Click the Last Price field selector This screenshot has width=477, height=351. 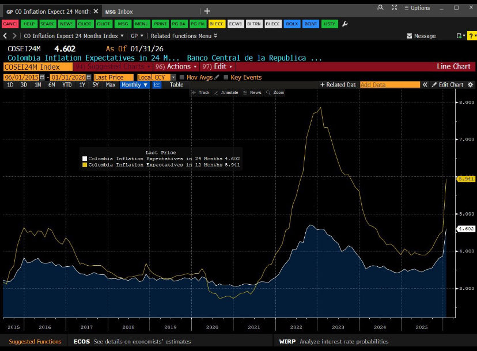coord(113,77)
